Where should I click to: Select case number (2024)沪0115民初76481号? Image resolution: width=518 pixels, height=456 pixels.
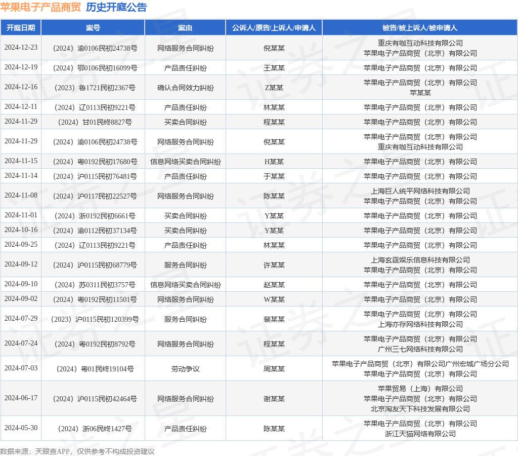[95, 176]
